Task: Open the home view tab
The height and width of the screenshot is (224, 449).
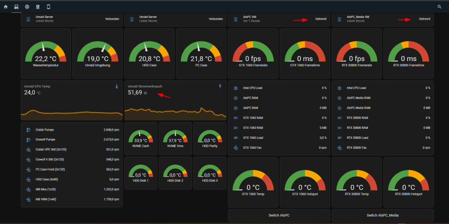Action: coord(6,7)
